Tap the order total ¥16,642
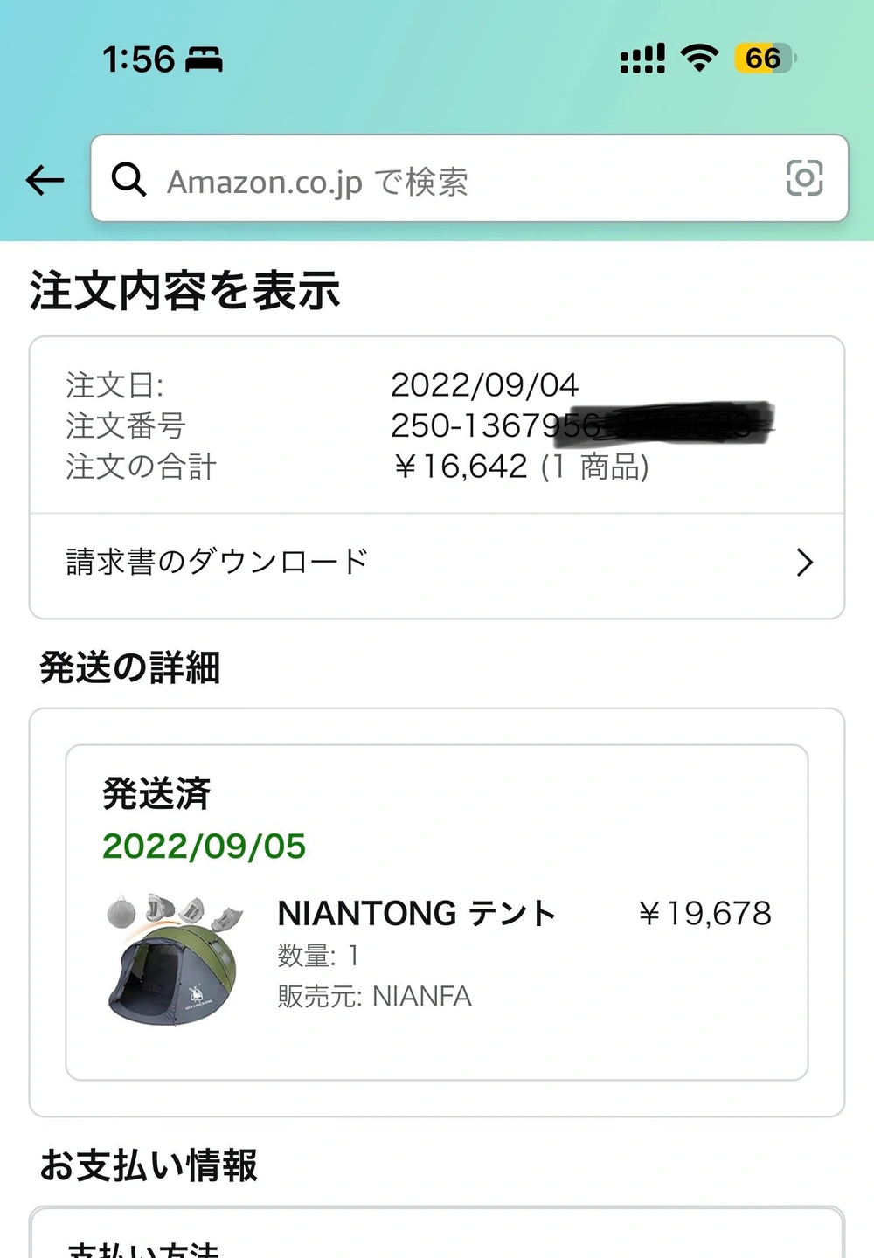Screen dimensions: 874x1258 point(460,467)
